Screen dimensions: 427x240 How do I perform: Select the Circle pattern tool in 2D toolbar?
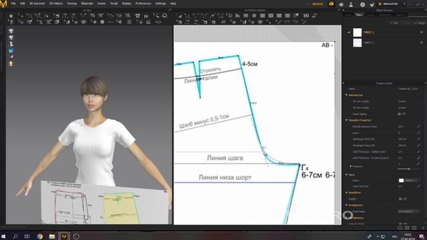(x=254, y=16)
